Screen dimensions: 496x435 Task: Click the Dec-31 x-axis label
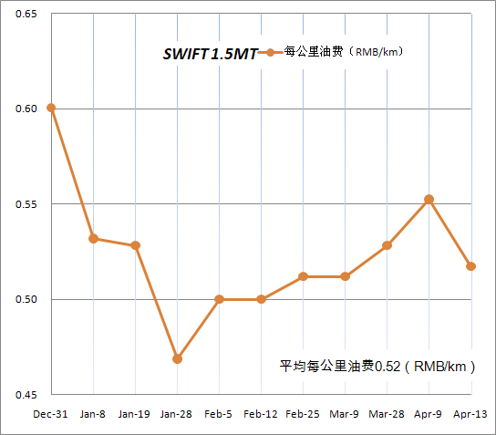coord(51,414)
